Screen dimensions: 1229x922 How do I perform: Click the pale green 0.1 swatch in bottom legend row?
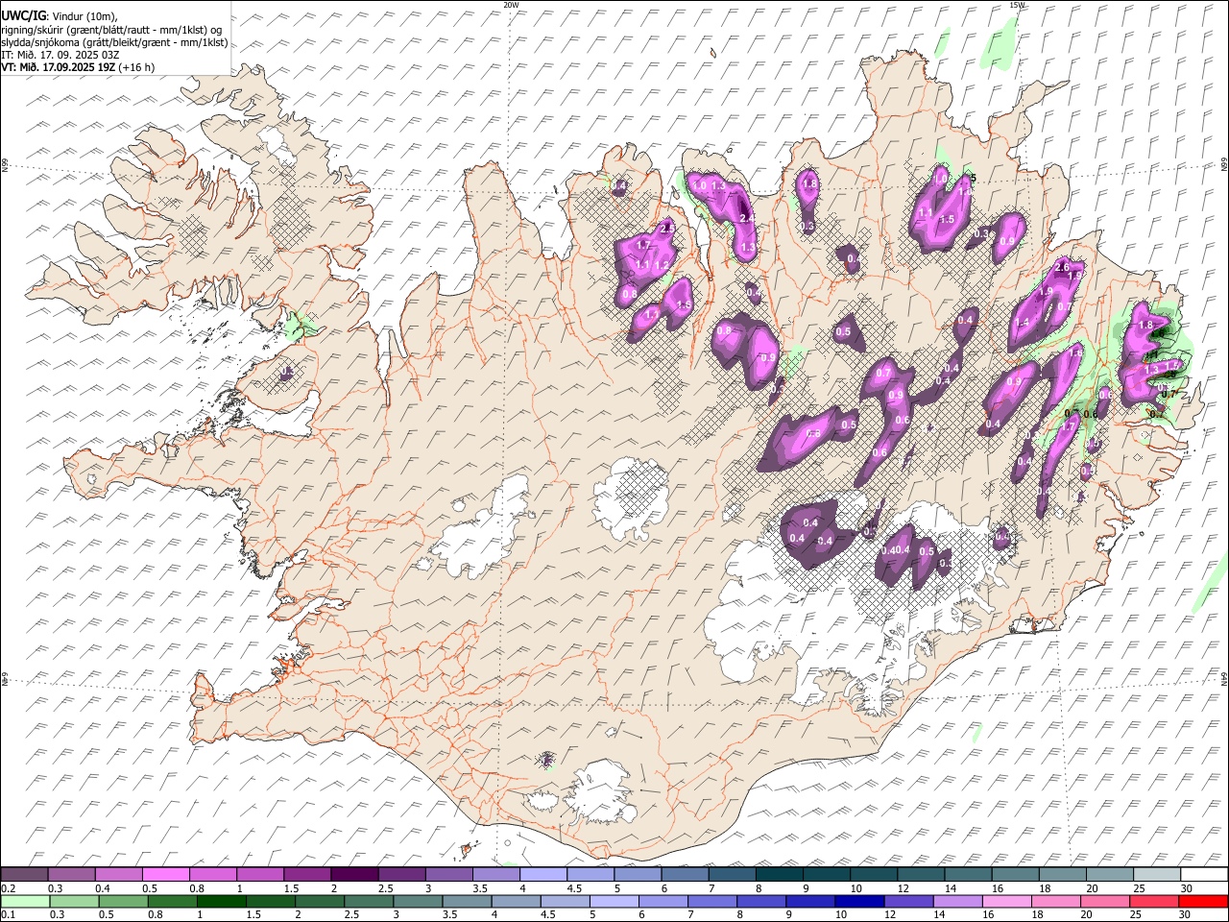[x=25, y=901]
